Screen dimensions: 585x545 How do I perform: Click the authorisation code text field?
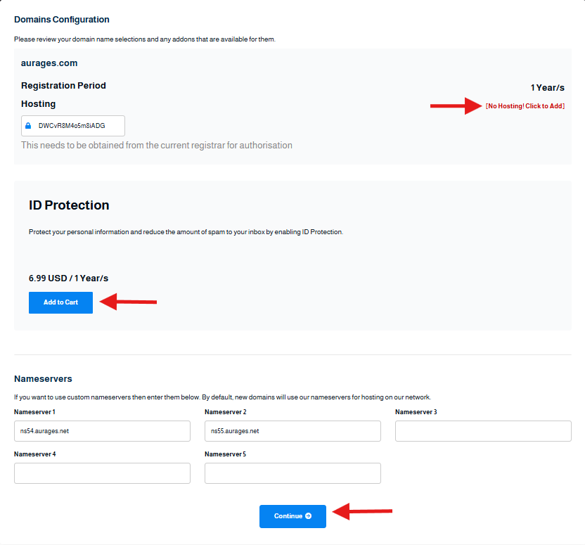coord(73,126)
